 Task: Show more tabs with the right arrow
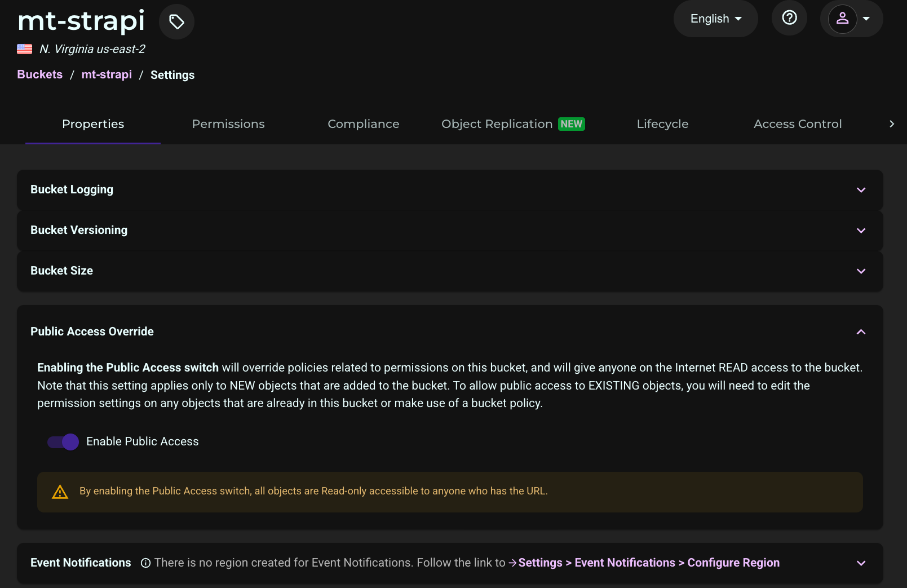(892, 124)
